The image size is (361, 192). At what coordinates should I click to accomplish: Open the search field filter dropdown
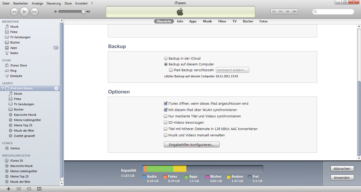[315, 12]
